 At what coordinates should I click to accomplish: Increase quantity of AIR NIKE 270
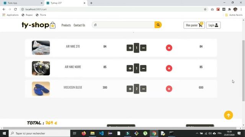point(130,48)
